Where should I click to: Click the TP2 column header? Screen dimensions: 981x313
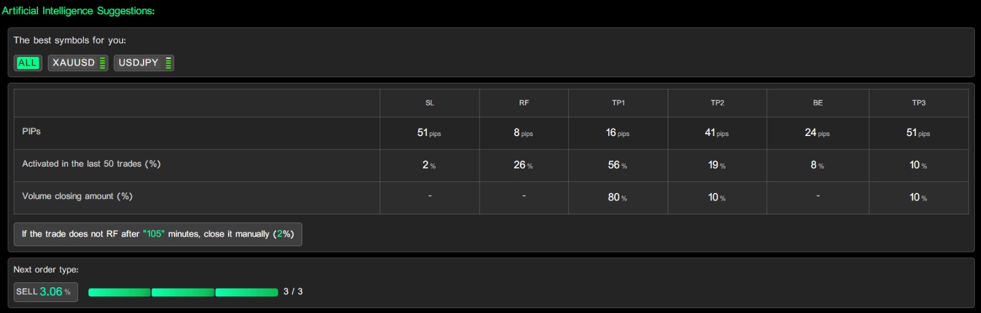(x=717, y=103)
